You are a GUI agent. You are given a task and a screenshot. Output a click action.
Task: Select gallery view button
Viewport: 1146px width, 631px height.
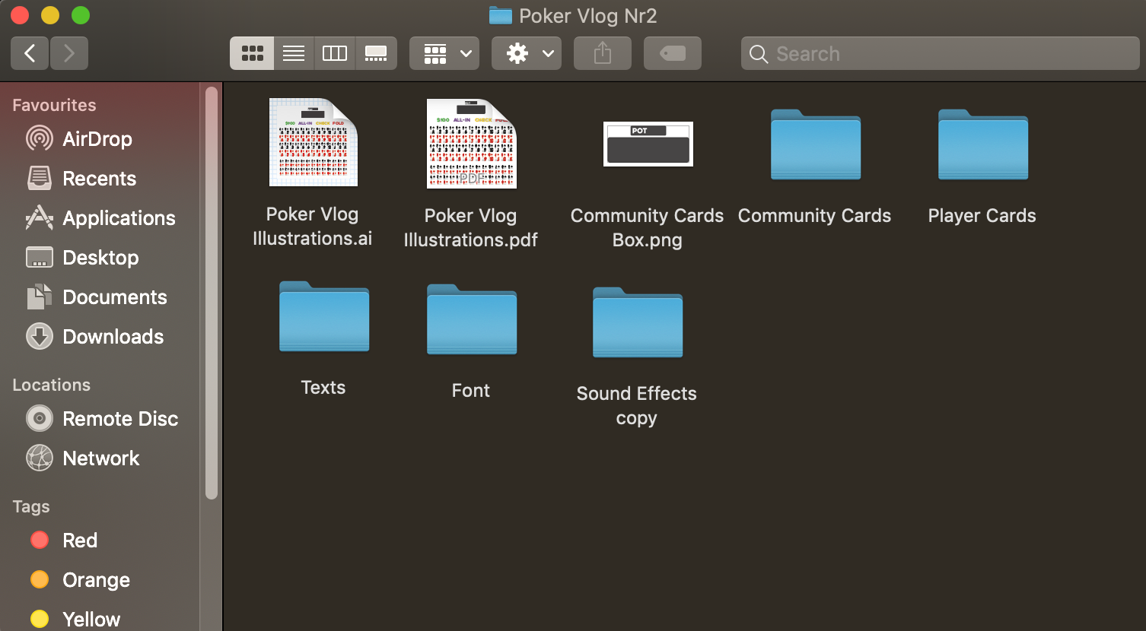tap(376, 53)
